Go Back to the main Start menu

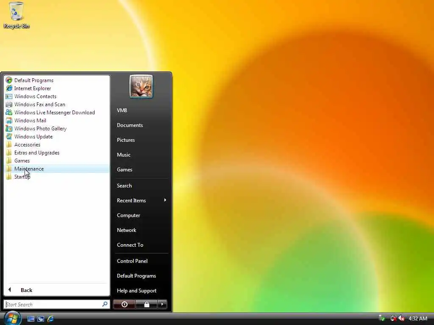[x=57, y=290]
